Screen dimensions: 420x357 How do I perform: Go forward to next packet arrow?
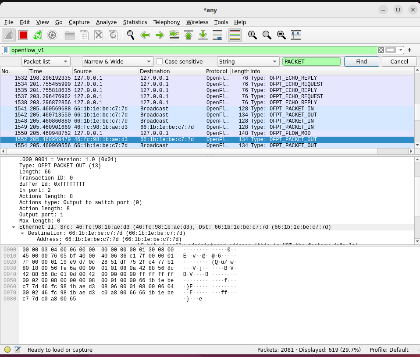point(160,35)
